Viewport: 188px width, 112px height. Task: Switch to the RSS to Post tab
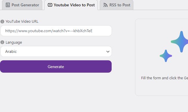[117, 5]
